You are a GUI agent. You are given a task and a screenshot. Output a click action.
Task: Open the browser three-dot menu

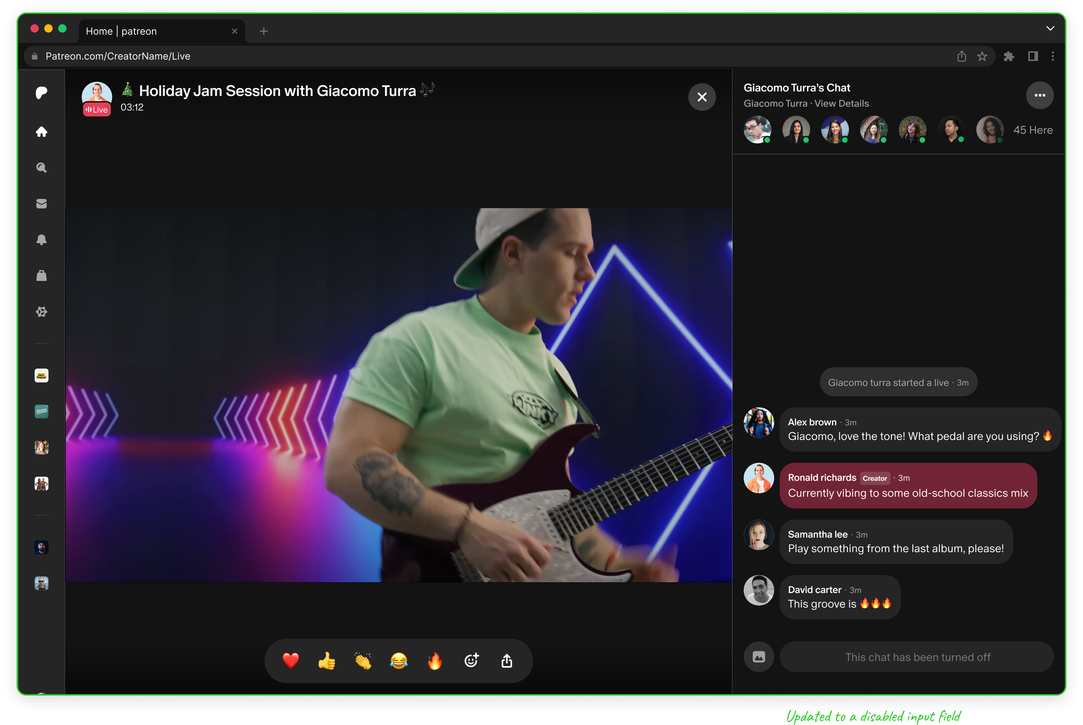click(x=1053, y=56)
